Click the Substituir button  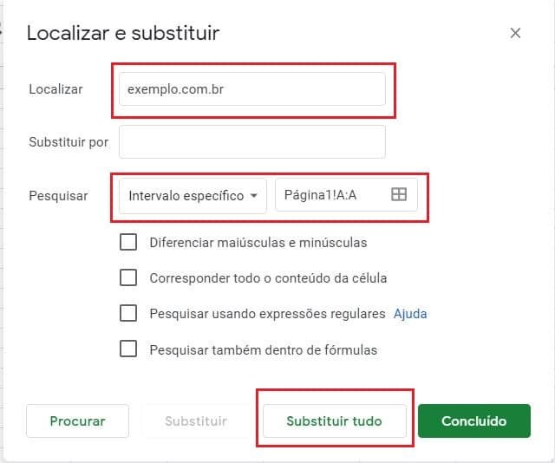(x=196, y=421)
